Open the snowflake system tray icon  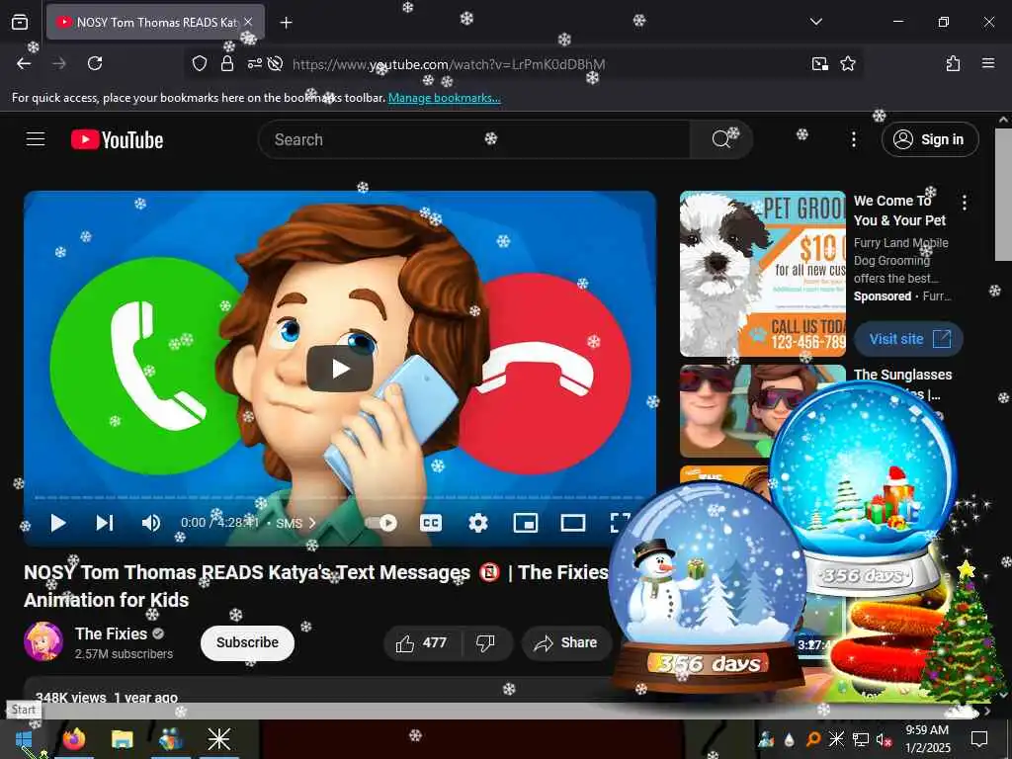pyautogui.click(x=836, y=739)
